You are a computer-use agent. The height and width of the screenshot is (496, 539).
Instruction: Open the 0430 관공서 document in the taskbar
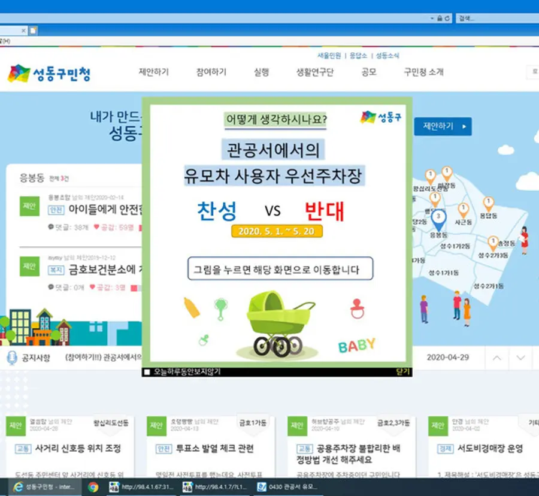point(288,487)
